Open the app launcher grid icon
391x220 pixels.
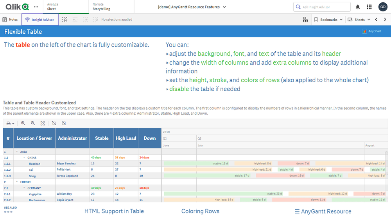(x=369, y=7)
